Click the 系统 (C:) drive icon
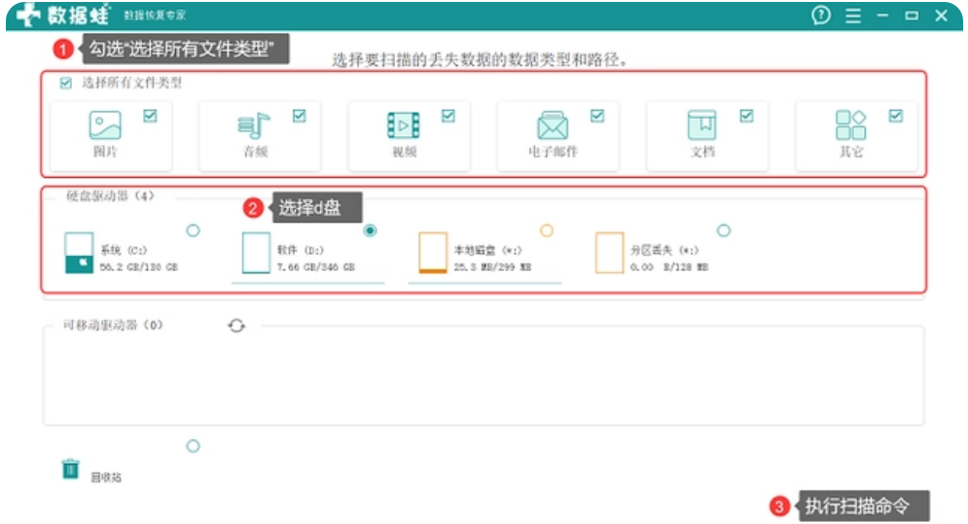Screen dimensions: 968x524 pos(79,253)
